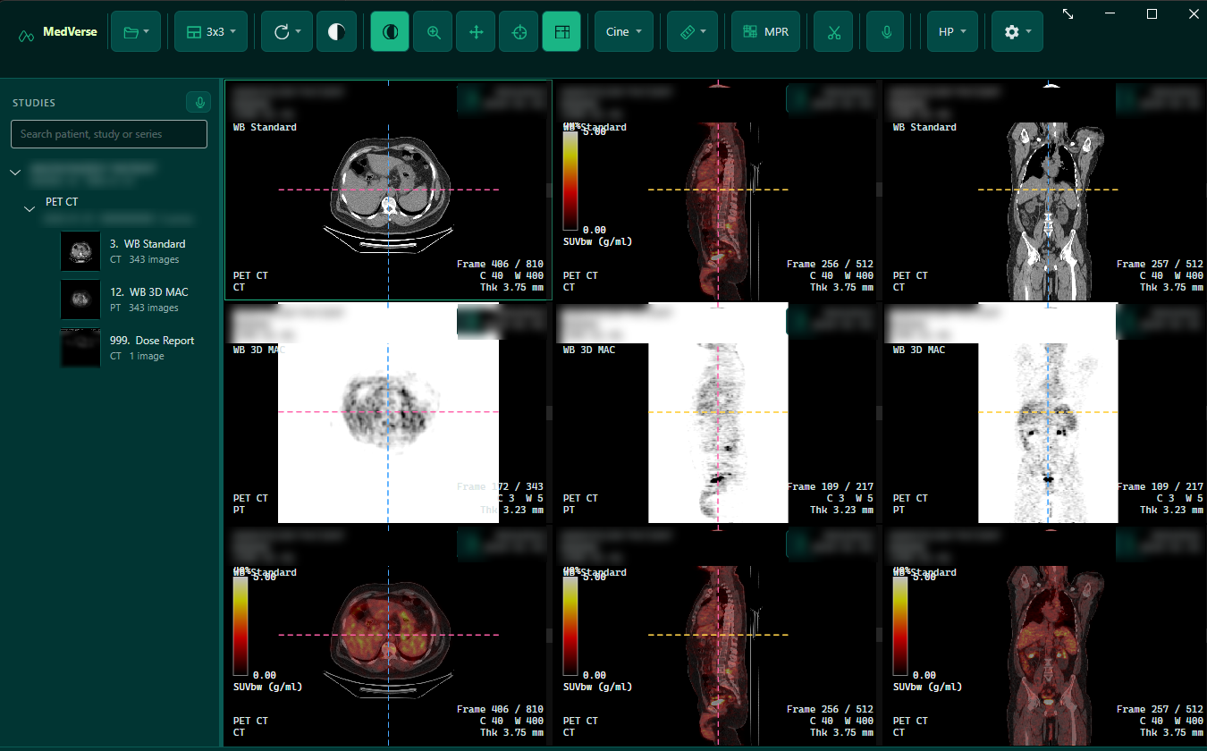Toggle the reference lines grid tool

click(561, 32)
